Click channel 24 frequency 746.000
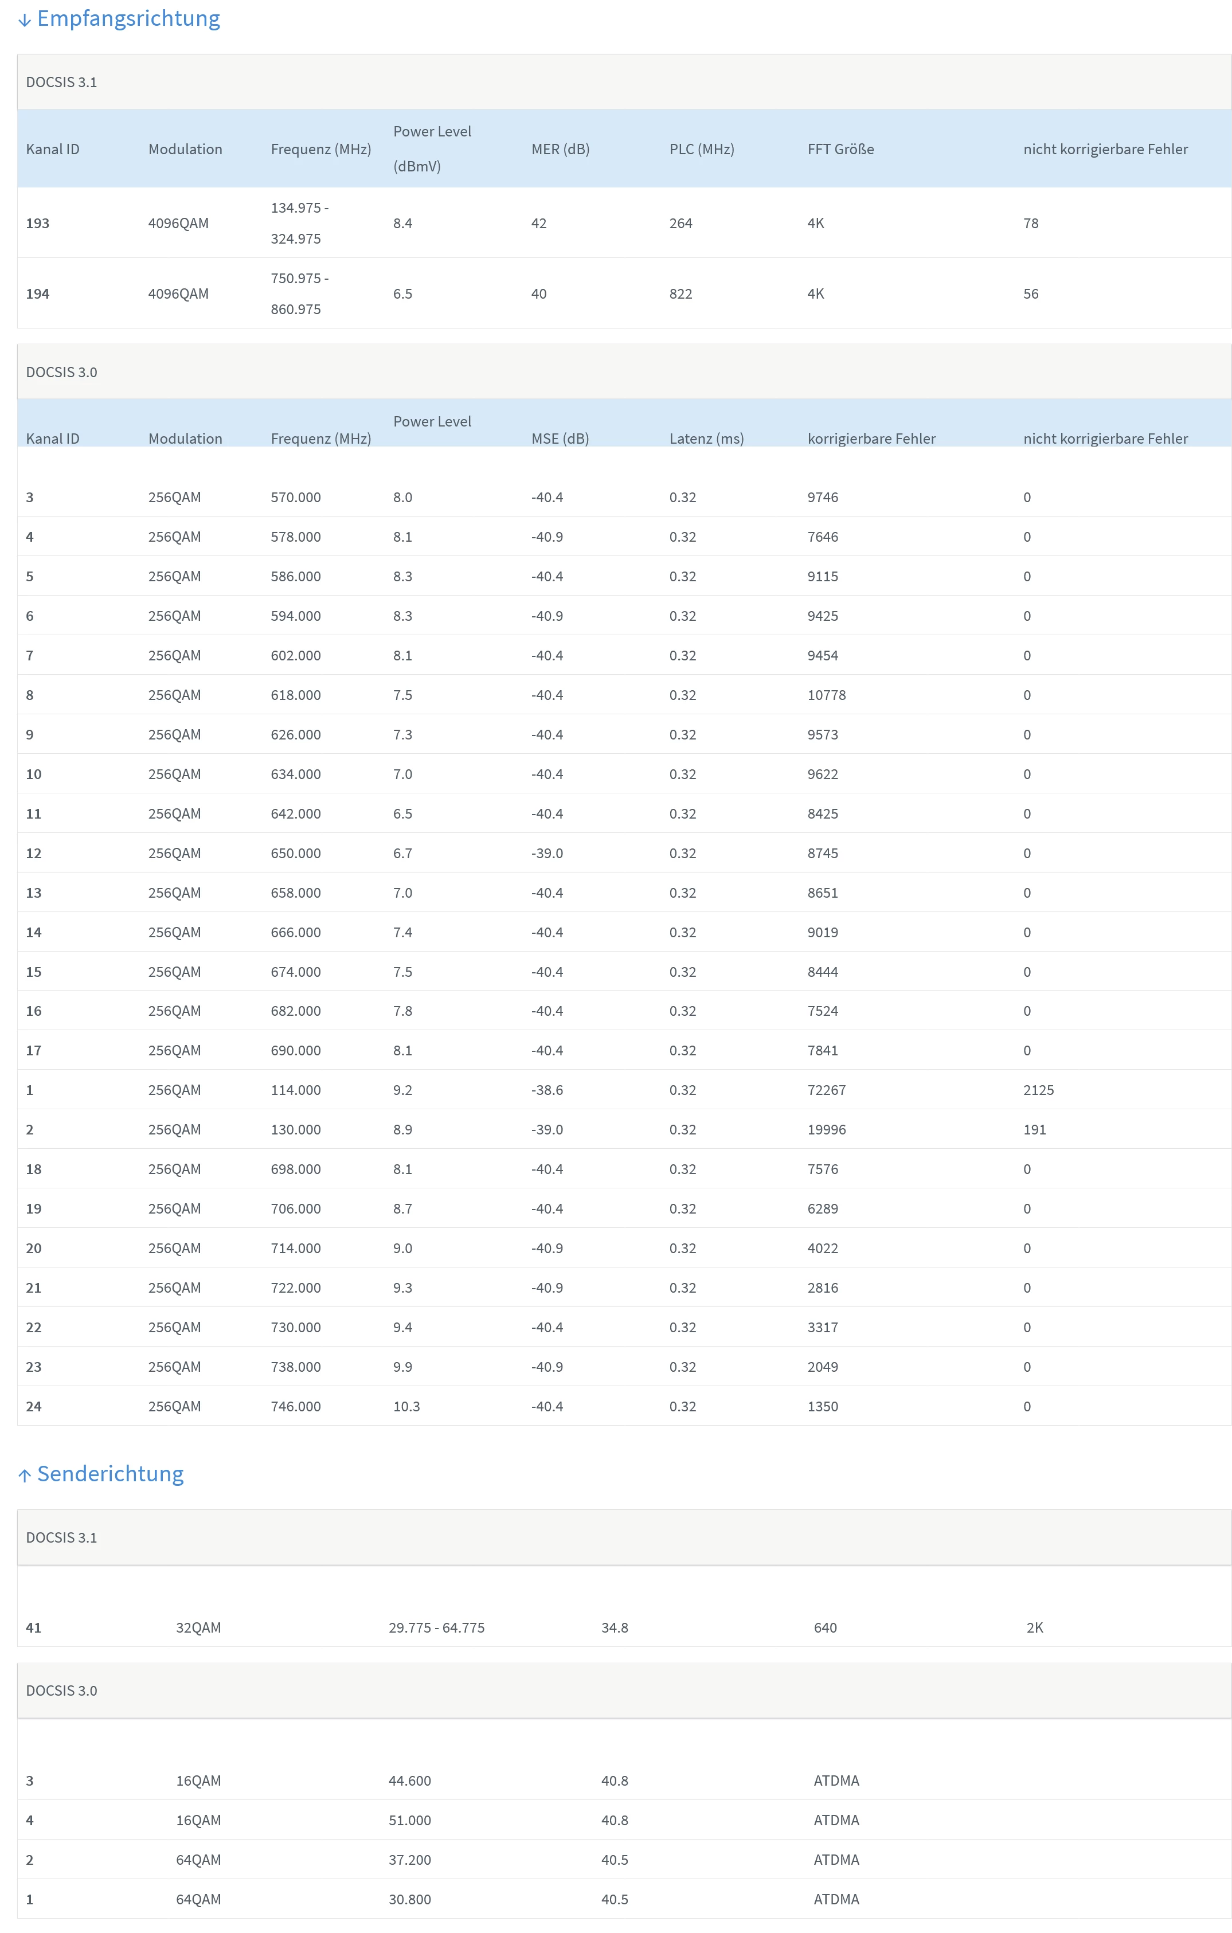The width and height of the screenshot is (1232, 1933). pos(295,1406)
